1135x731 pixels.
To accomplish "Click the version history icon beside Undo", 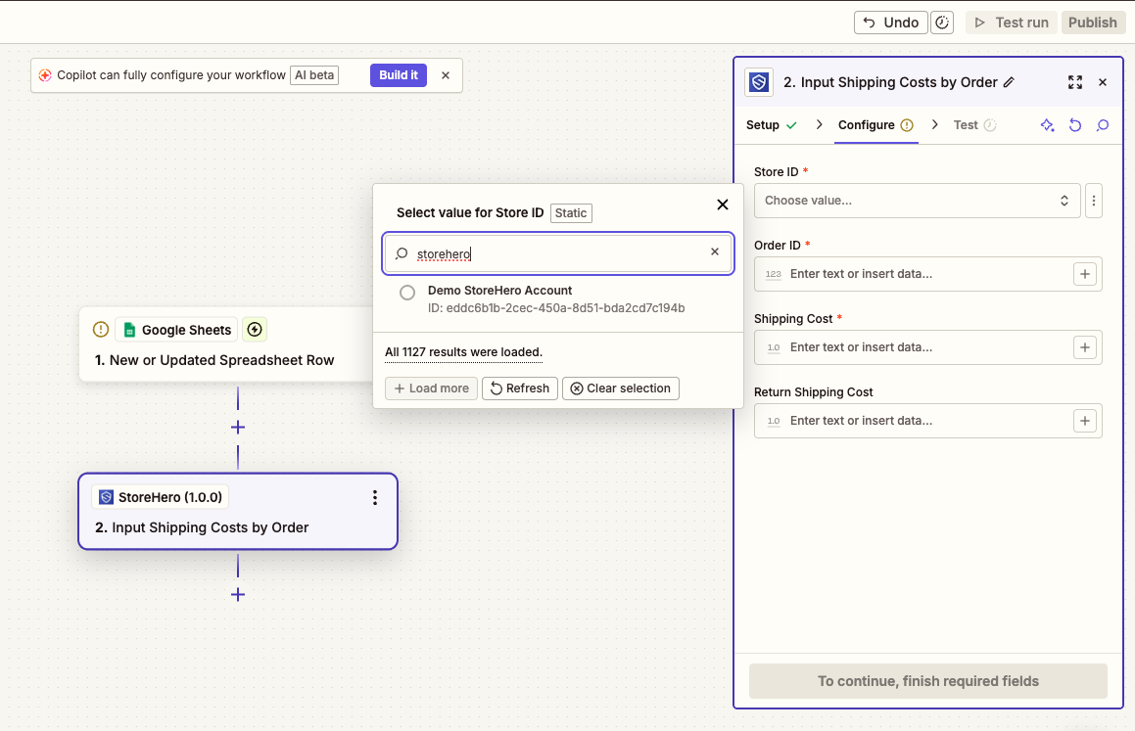I will coord(942,23).
